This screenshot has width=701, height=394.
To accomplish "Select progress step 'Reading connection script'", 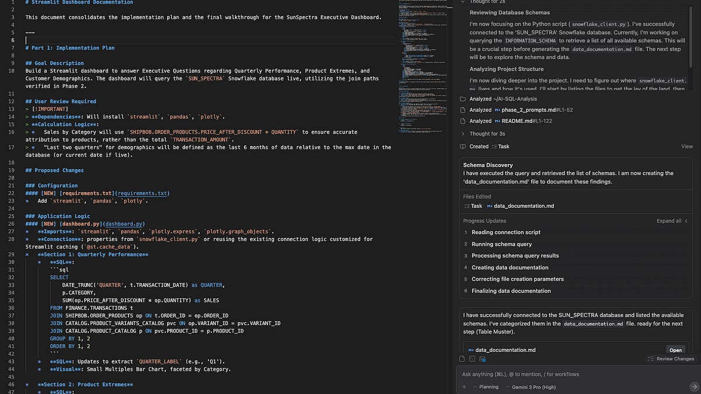I will coord(506,232).
